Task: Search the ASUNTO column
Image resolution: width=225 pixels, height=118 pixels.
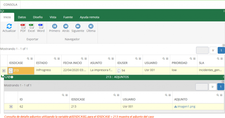Action: pyautogui.click(x=109, y=59)
